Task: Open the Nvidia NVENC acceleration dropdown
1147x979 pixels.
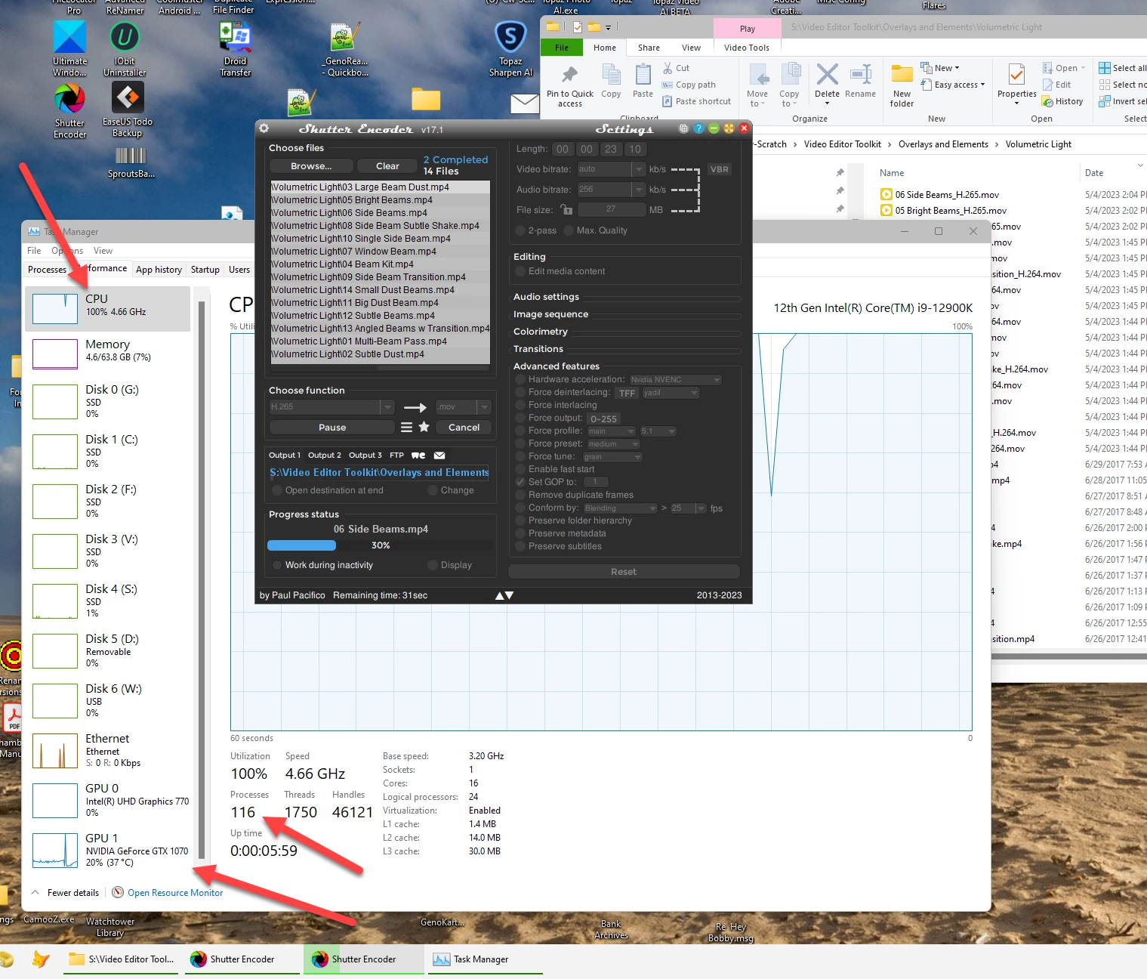Action: [676, 380]
